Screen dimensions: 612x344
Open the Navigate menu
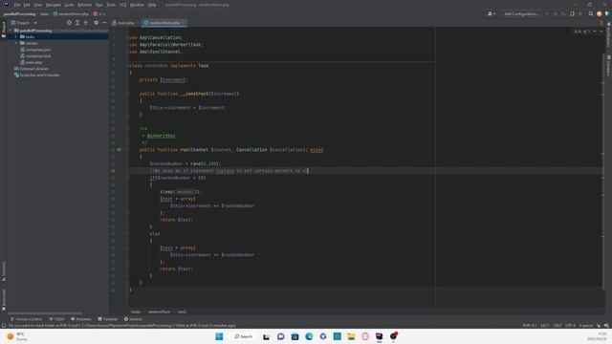click(x=54, y=5)
